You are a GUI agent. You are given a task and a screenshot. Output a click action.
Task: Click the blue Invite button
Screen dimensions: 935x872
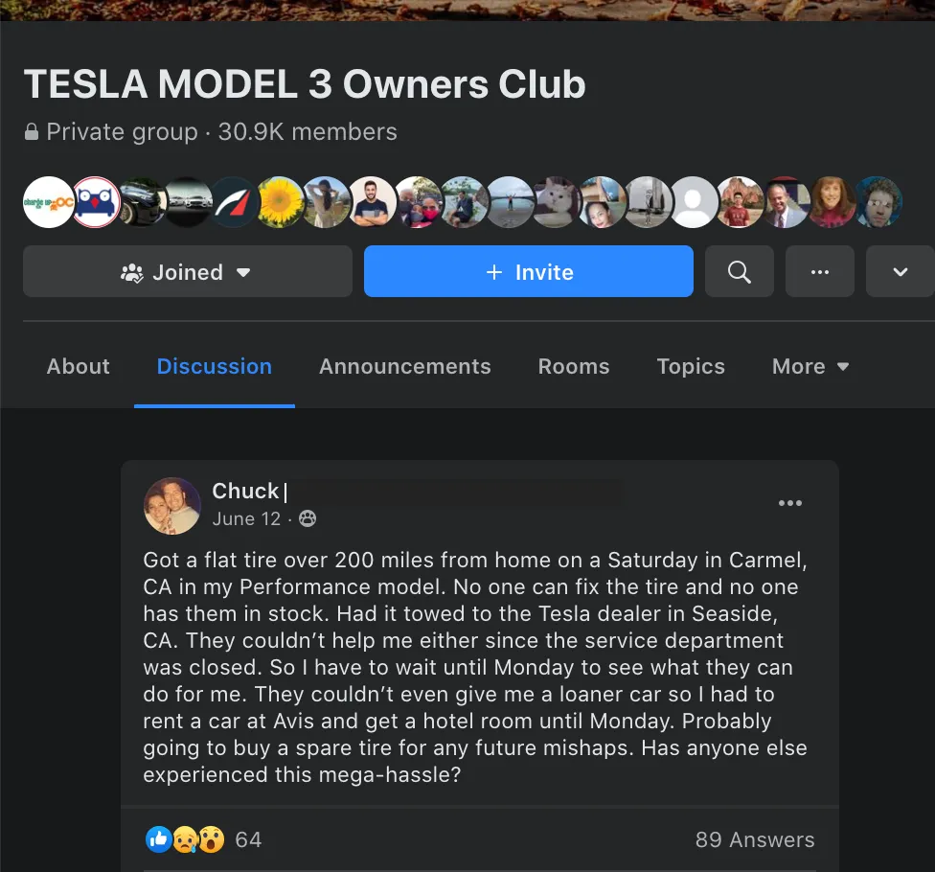[x=528, y=271]
